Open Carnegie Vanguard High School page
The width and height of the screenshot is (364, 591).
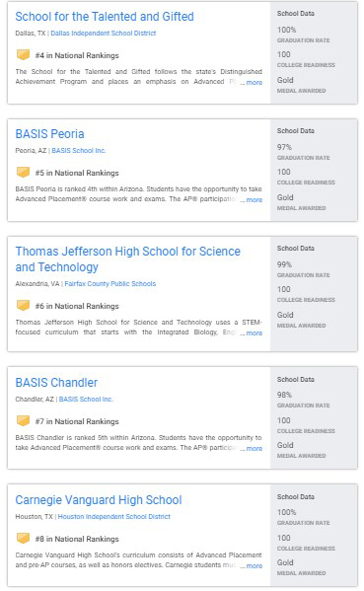pos(99,500)
